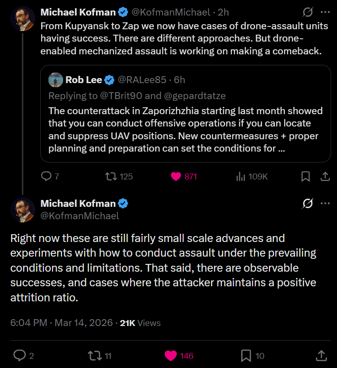Share the first tweet in thread
The height and width of the screenshot is (368, 337).
(x=325, y=176)
